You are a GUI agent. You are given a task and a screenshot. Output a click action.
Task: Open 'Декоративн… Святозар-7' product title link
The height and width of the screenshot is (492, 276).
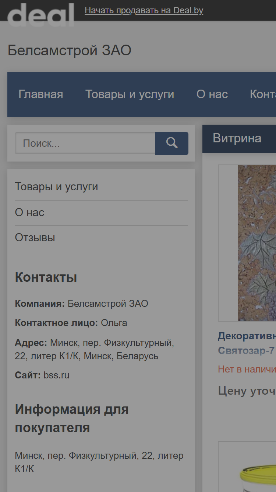coord(247,343)
